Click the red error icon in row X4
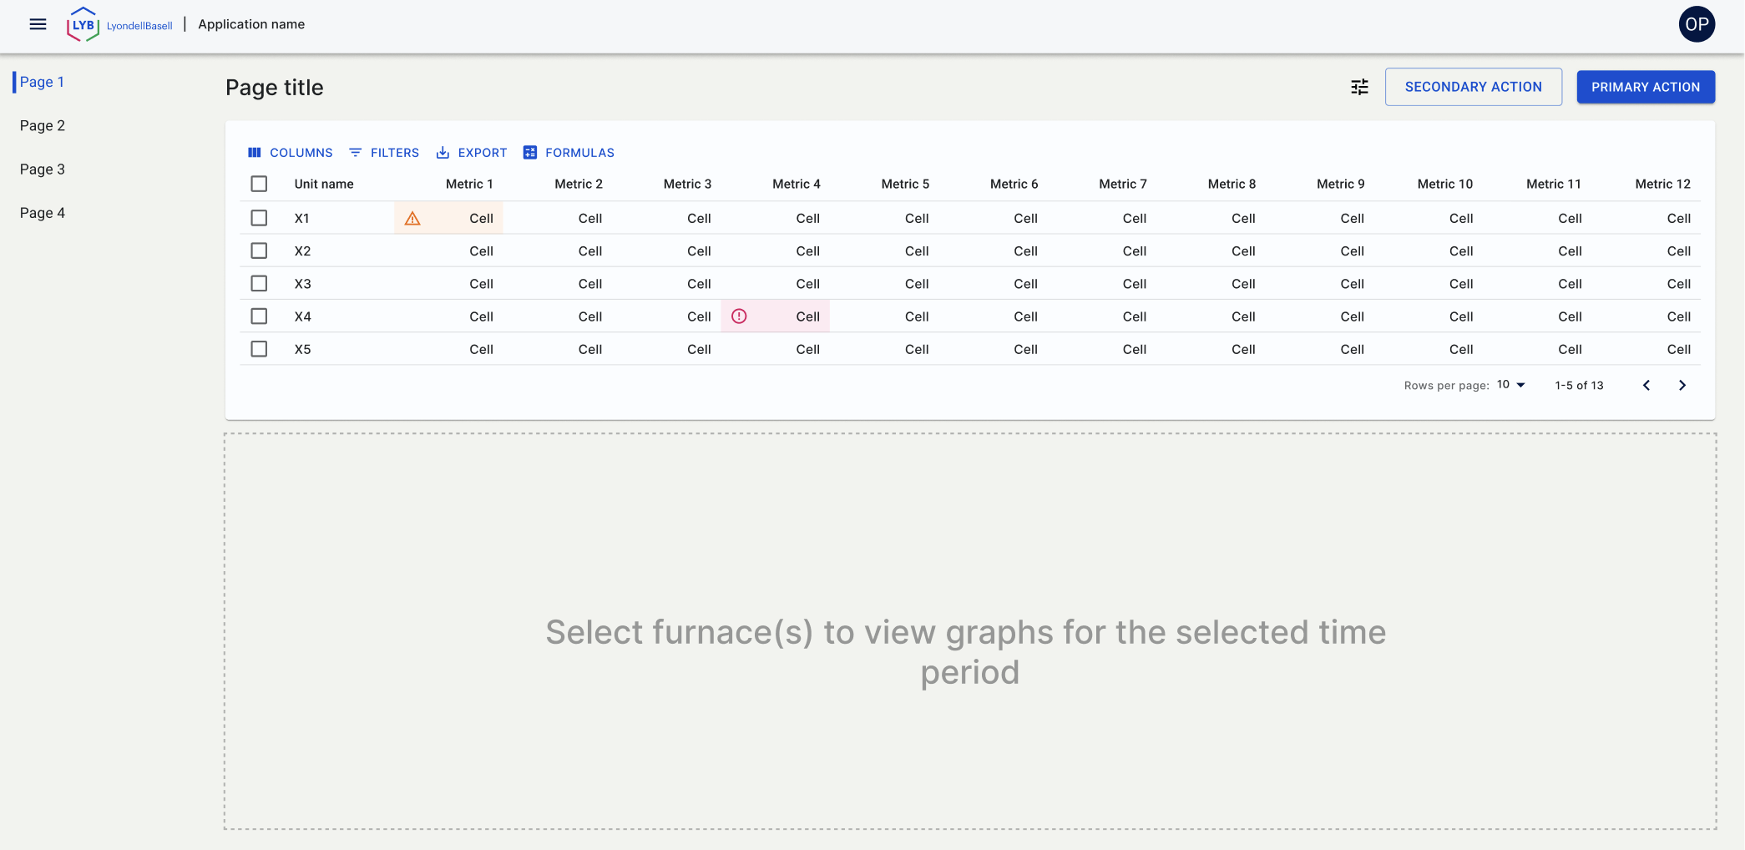The image size is (1745, 850). click(739, 316)
